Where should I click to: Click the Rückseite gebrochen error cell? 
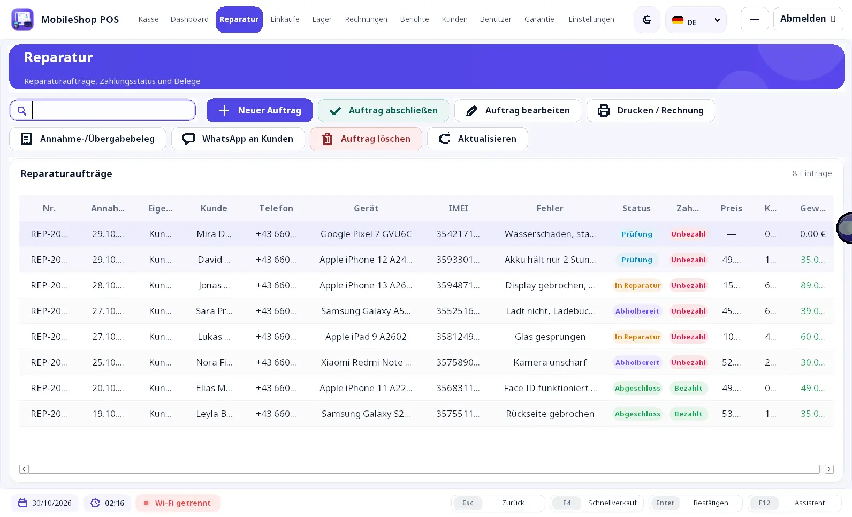point(550,414)
